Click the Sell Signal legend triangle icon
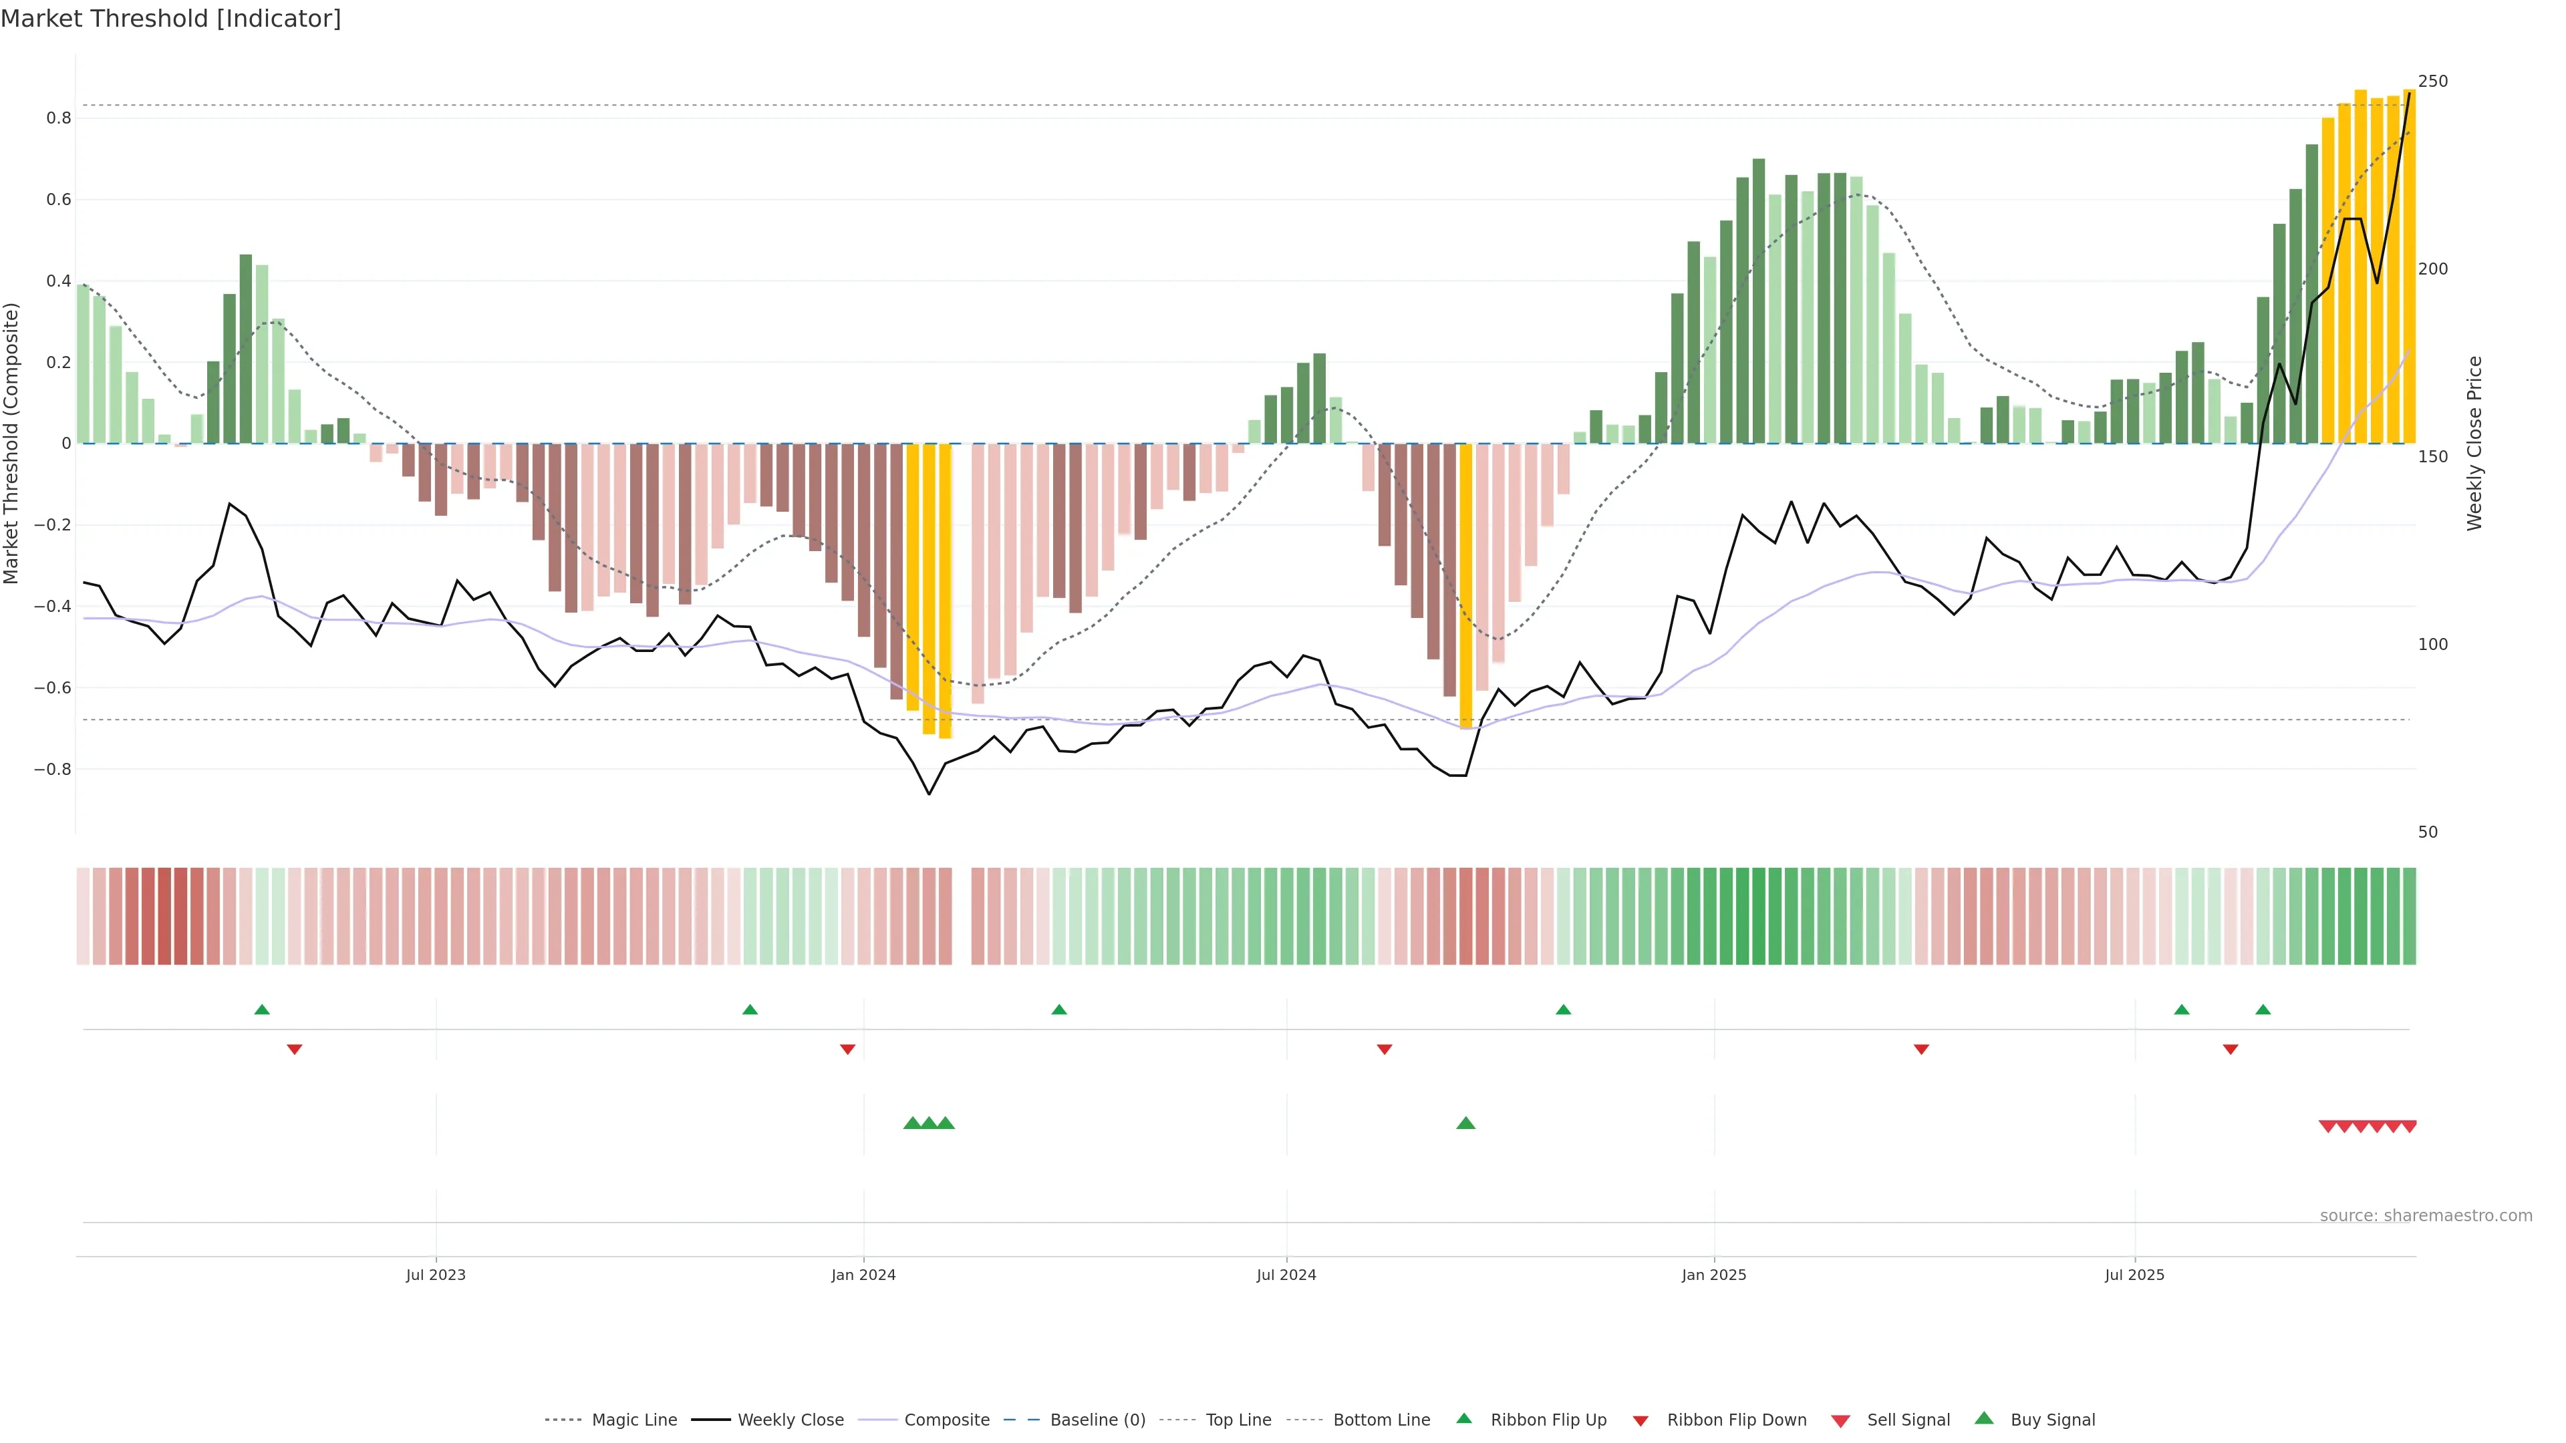 (x=1840, y=1420)
